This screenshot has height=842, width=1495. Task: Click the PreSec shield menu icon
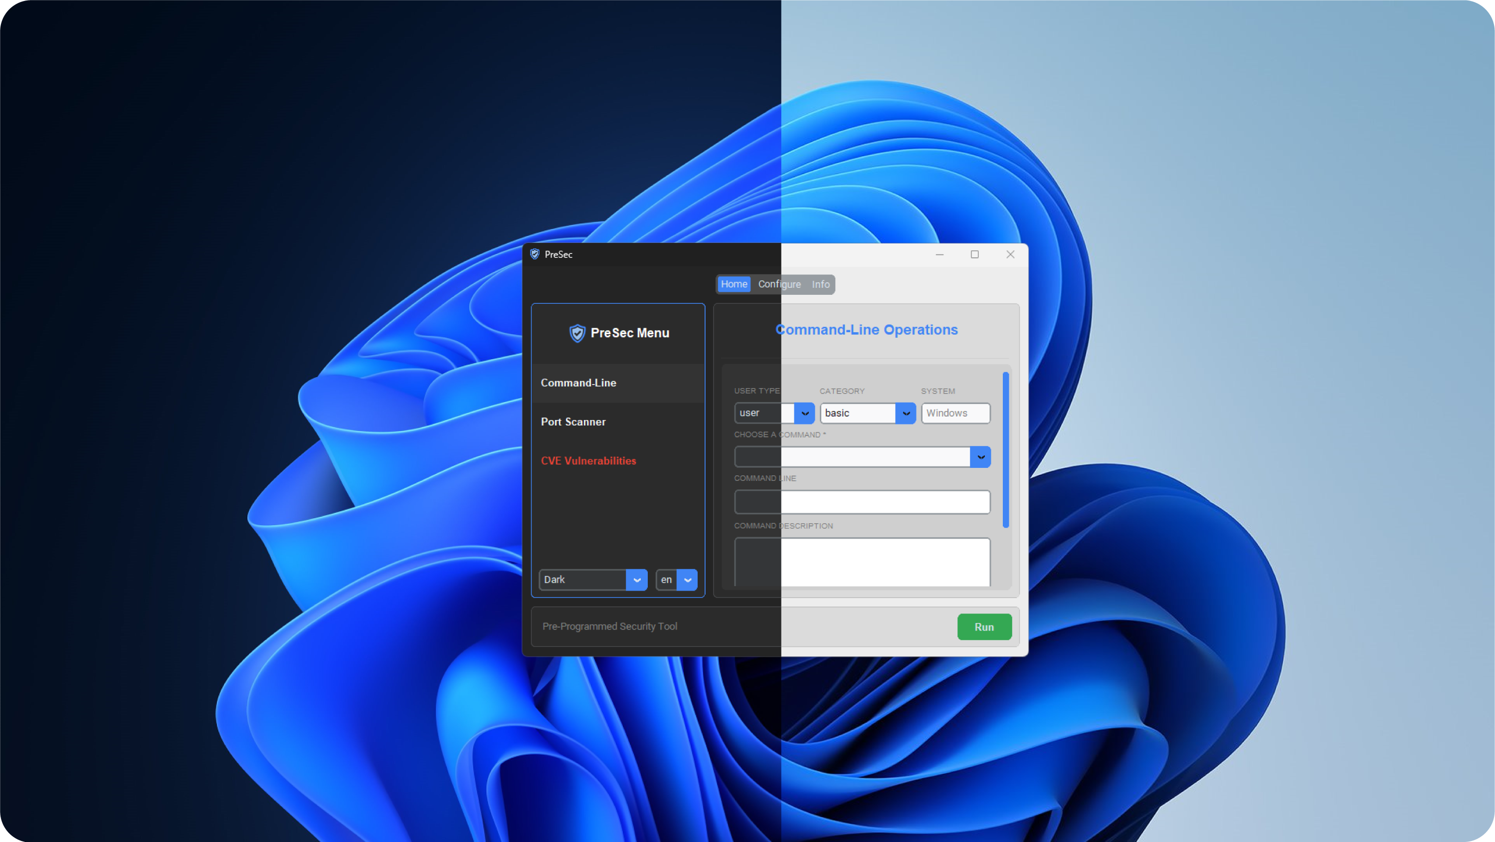[x=577, y=333]
